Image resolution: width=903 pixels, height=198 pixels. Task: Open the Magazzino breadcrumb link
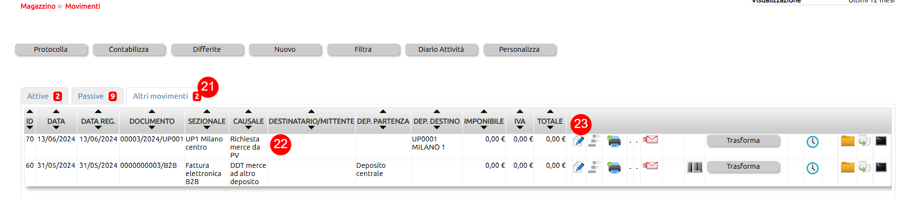38,6
